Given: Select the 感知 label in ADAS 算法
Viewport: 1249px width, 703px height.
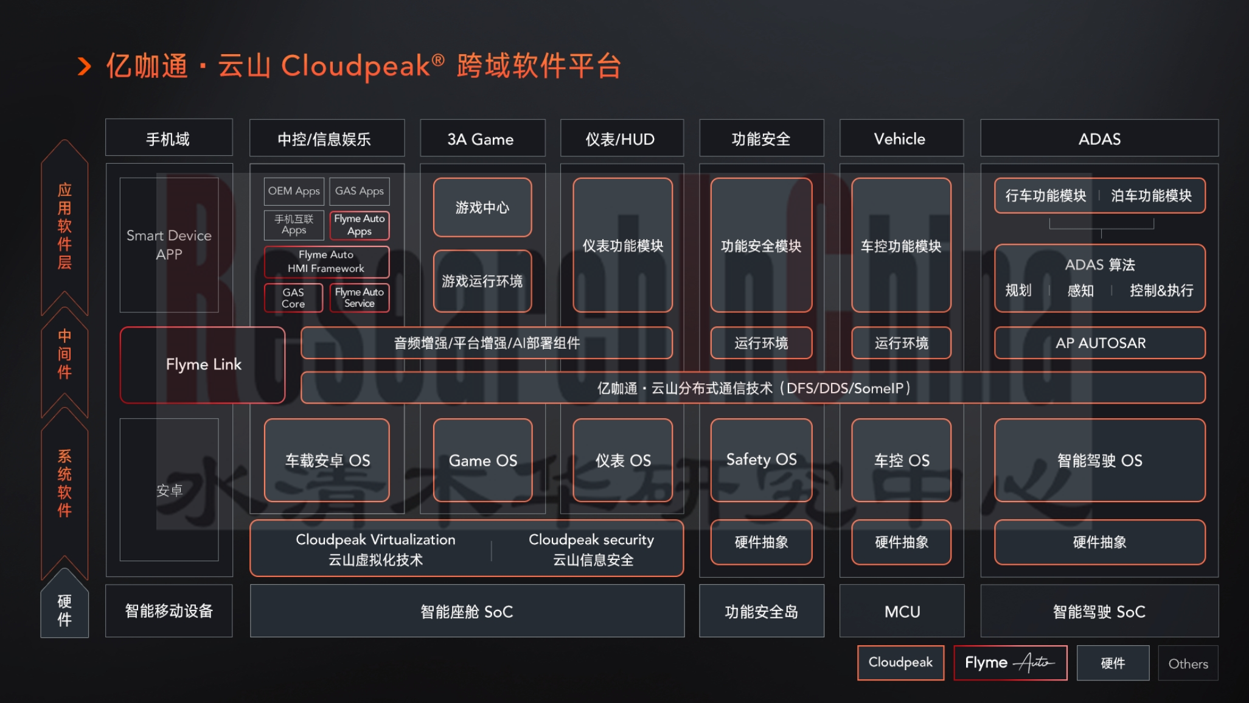Looking at the screenshot, I should click(1080, 290).
